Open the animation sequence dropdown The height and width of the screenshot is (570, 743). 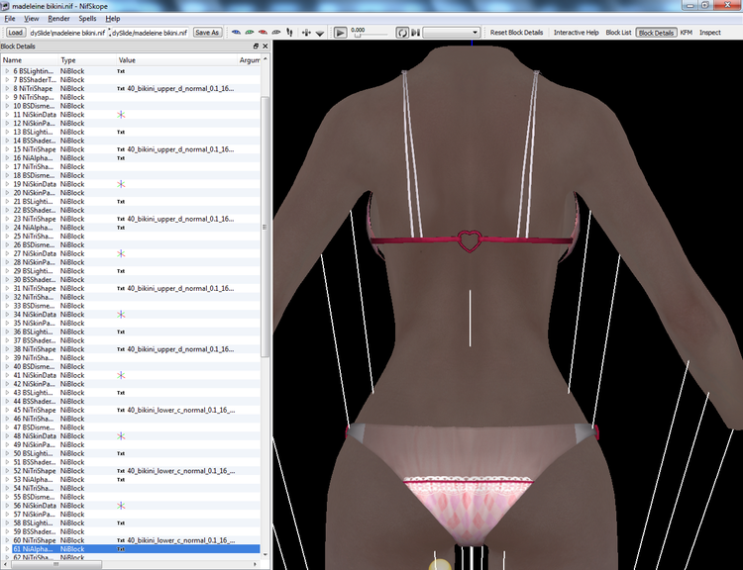(x=452, y=33)
